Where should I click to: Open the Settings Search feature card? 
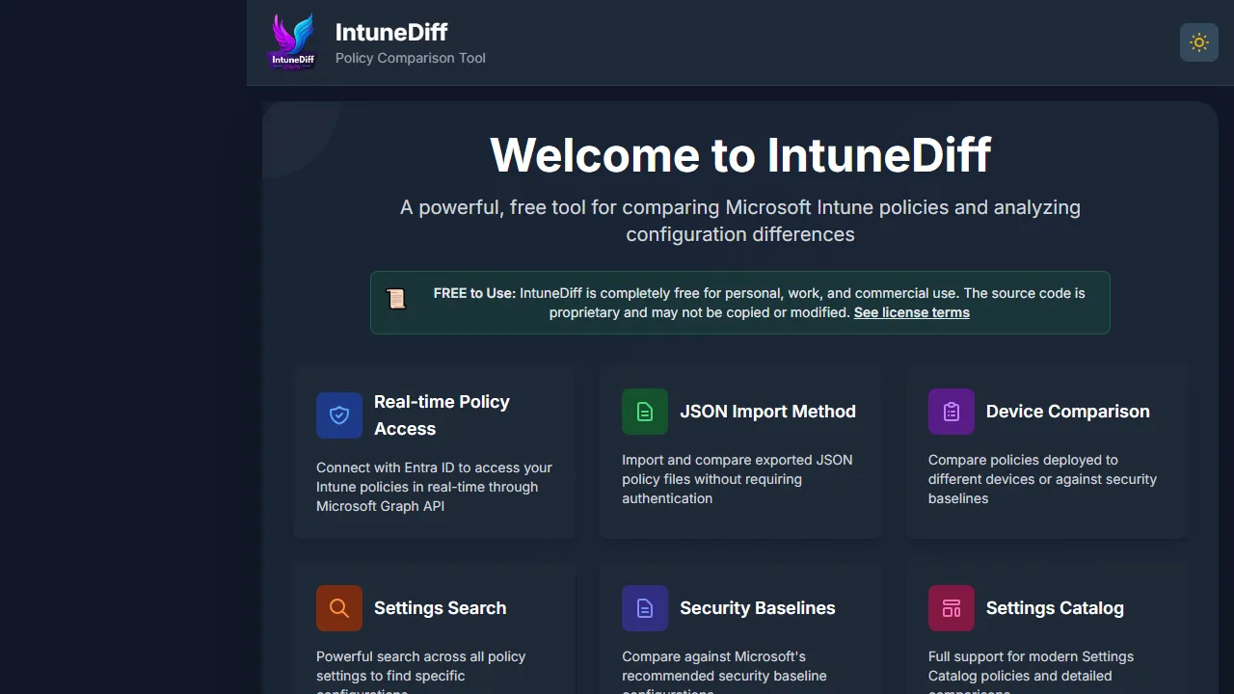(x=435, y=636)
